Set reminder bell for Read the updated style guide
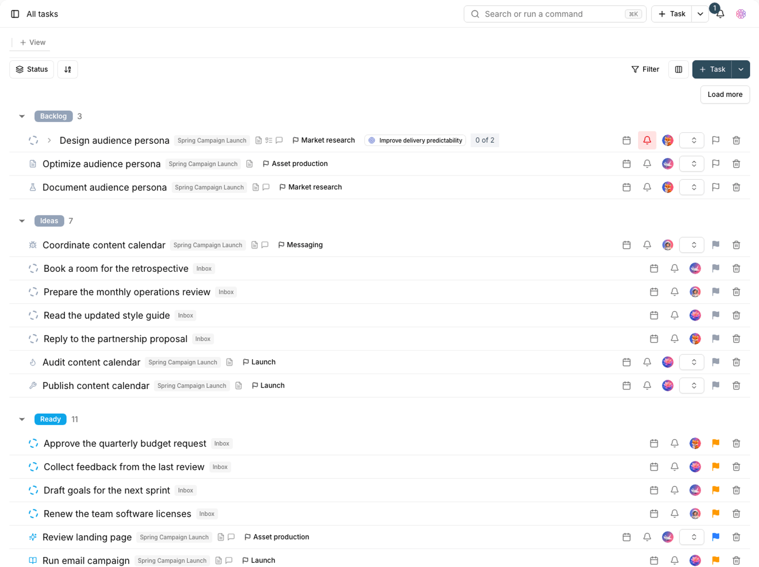759x567 pixels. (675, 315)
